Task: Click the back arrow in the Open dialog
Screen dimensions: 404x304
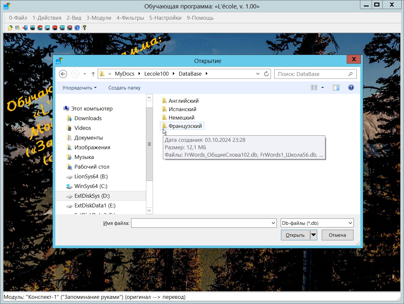Action: point(63,74)
